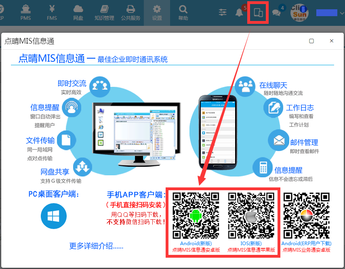This screenshot has height=269, width=345.
Task: Click Android ERP user download QR code
Action: [x=306, y=215]
